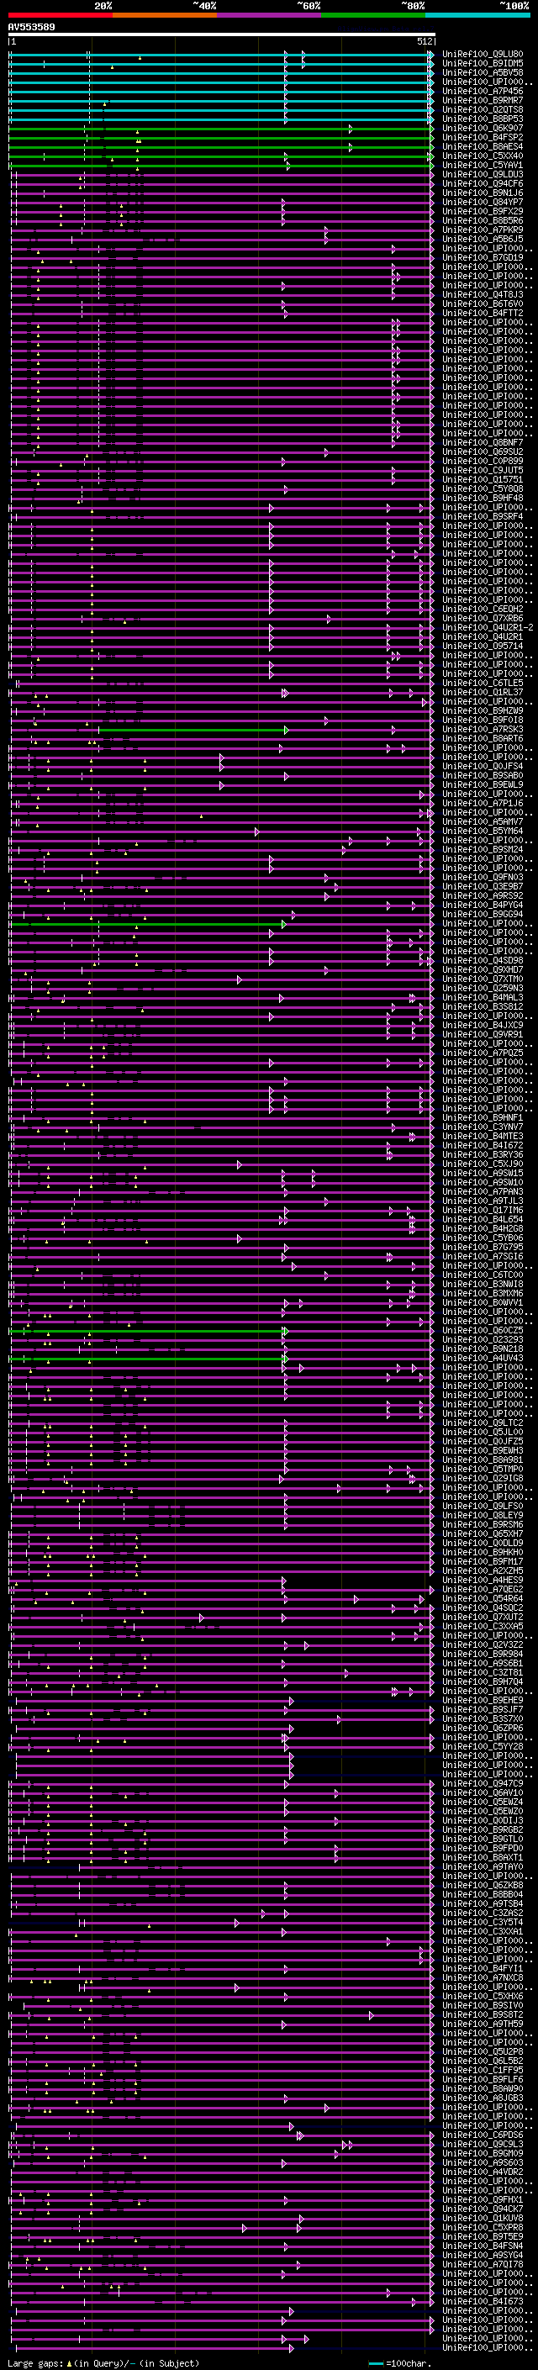Select the UniRef100_B4PYG4 entry
Screen dimensions: 538x2370
tap(483, 905)
